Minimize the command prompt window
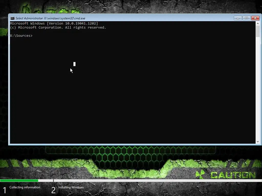Image resolution: width=262 pixels, height=196 pixels. pyautogui.click(x=238, y=18)
